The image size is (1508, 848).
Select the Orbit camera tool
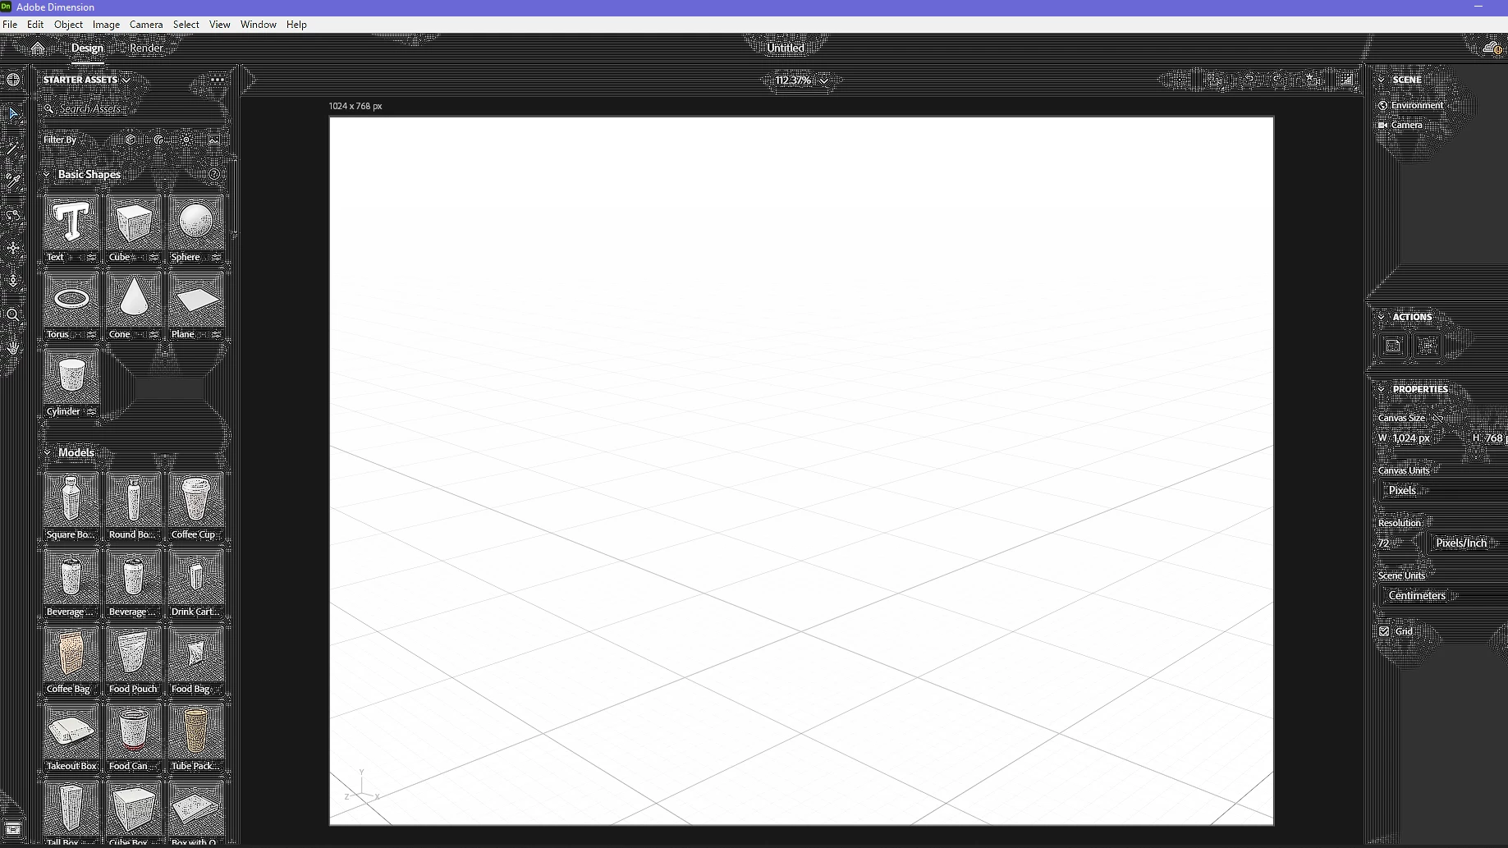13,215
